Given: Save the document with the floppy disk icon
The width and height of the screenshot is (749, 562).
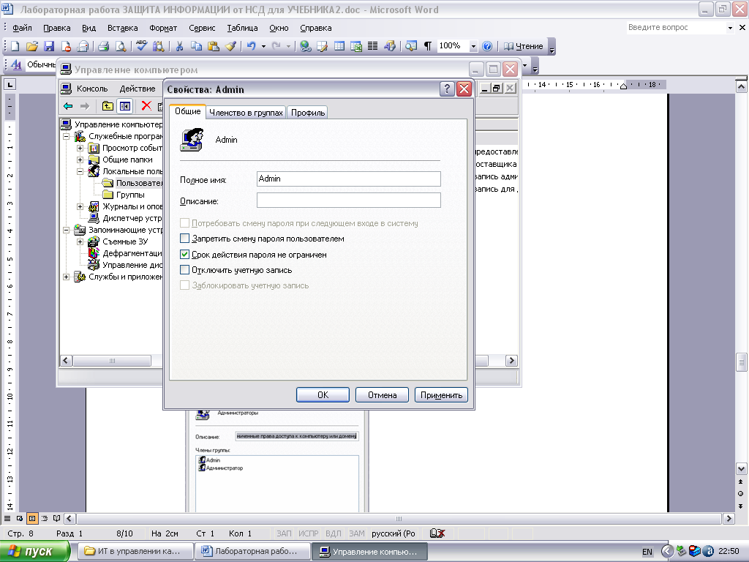Looking at the screenshot, I should coord(49,46).
